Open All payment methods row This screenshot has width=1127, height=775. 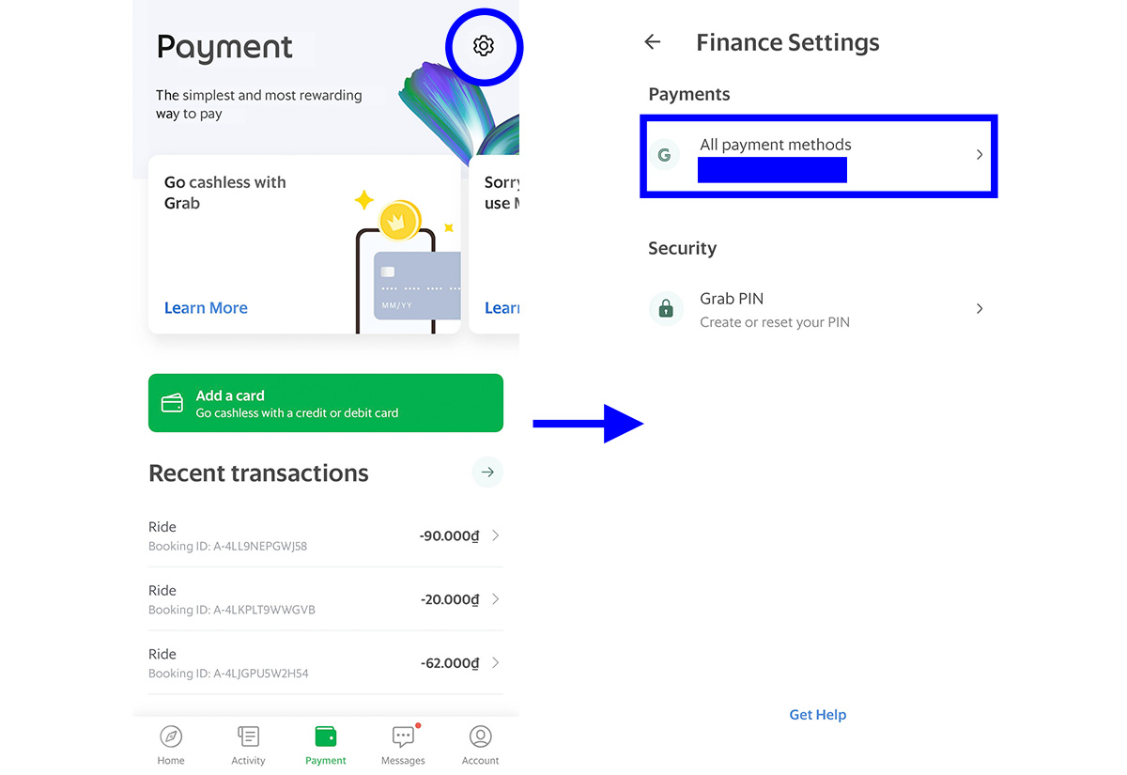(x=818, y=156)
